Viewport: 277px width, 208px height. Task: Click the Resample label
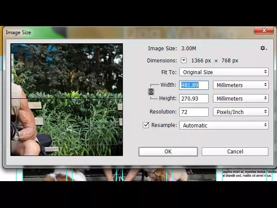click(x=164, y=125)
